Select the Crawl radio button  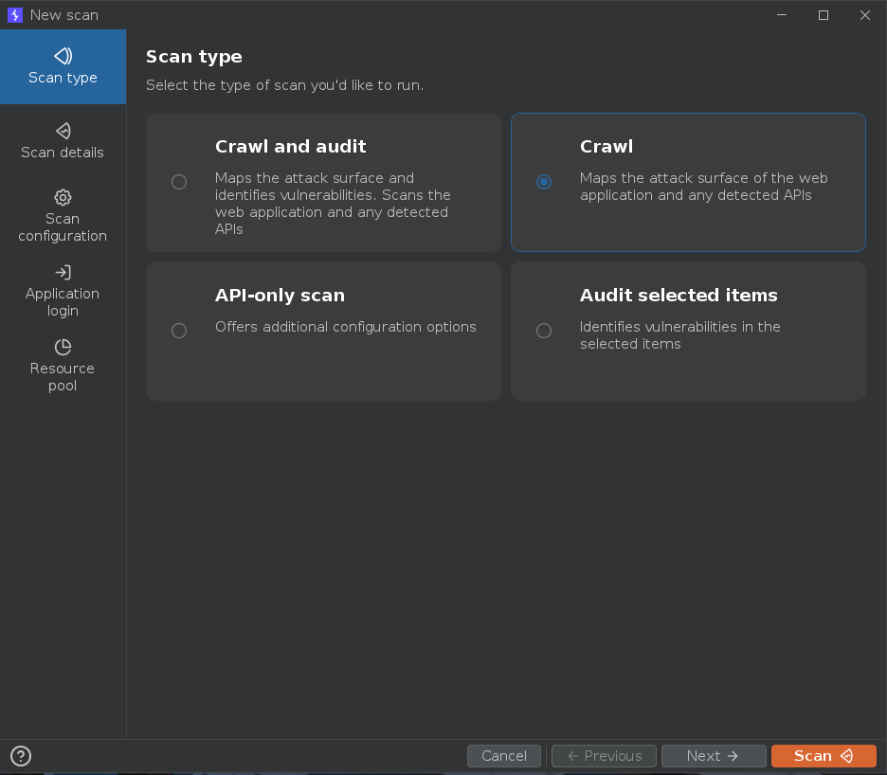544,182
